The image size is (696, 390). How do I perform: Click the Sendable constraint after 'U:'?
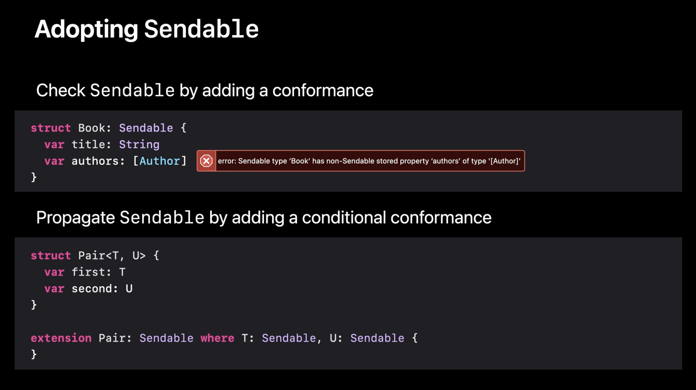click(377, 338)
